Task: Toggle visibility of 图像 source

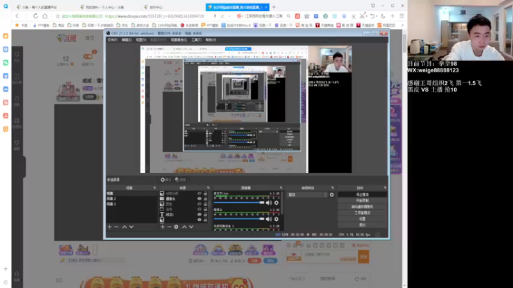Action: click(199, 204)
